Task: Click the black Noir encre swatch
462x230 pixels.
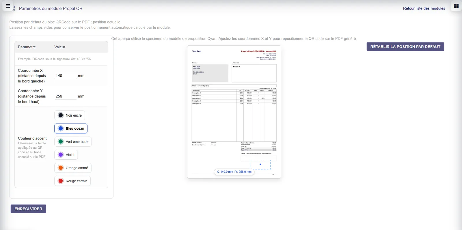Action: pyautogui.click(x=61, y=115)
